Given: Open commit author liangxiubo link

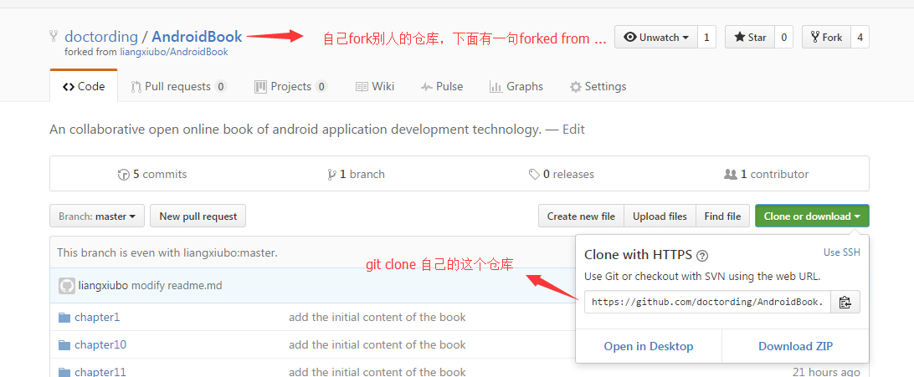Looking at the screenshot, I should tap(103, 286).
